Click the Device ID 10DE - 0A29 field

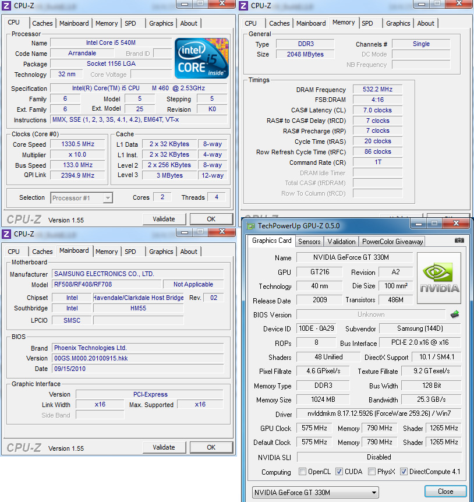pyautogui.click(x=316, y=328)
